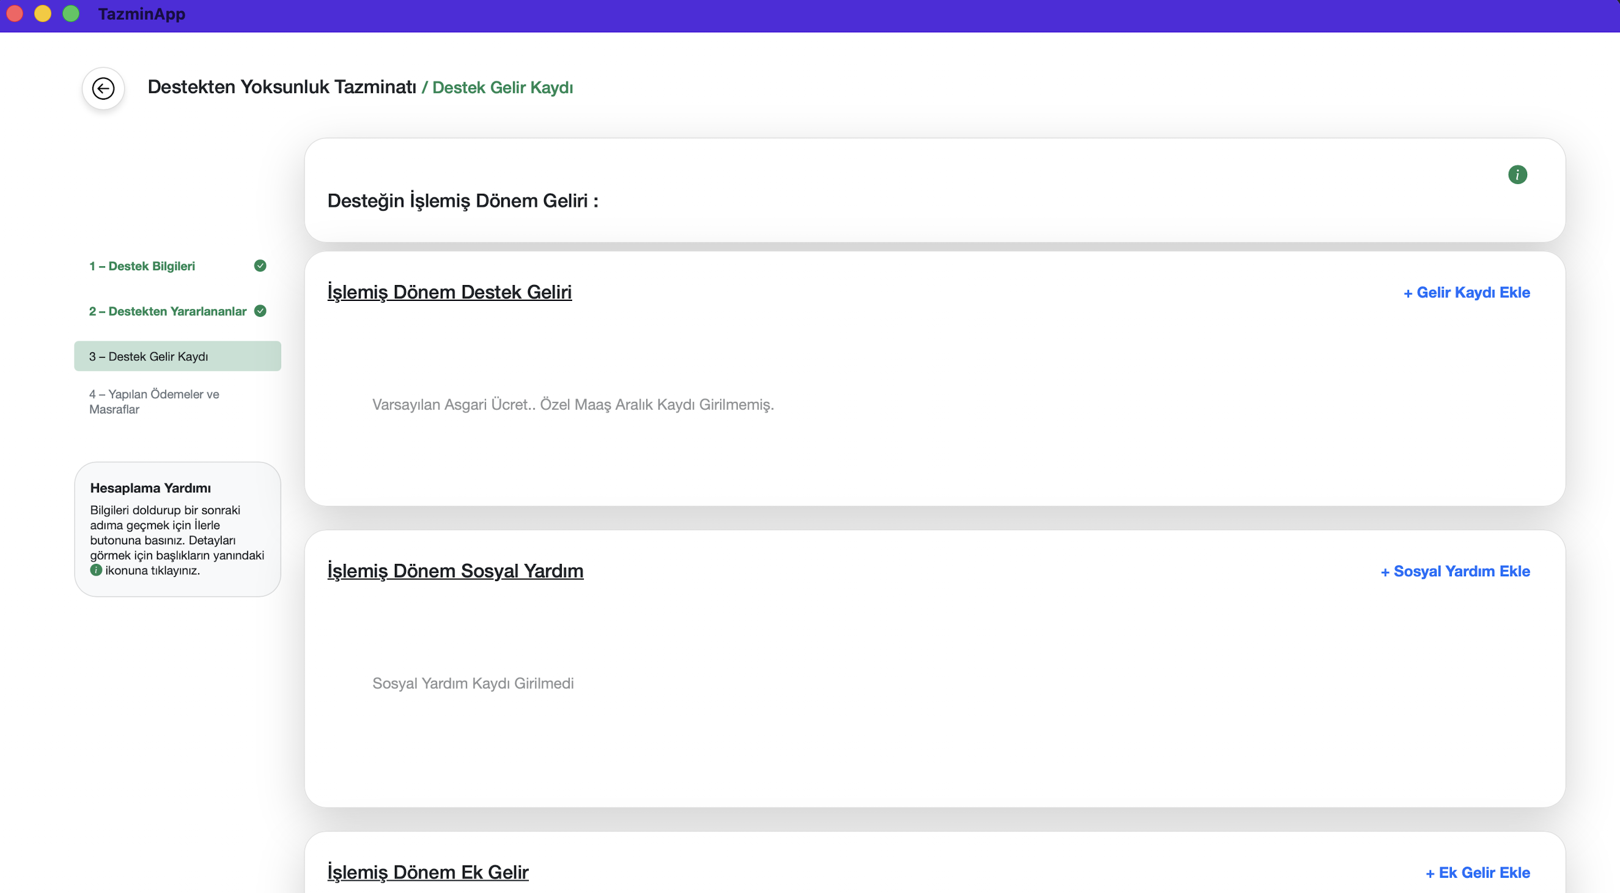Click the yellow minimize window button
This screenshot has width=1620, height=893.
coord(43,13)
